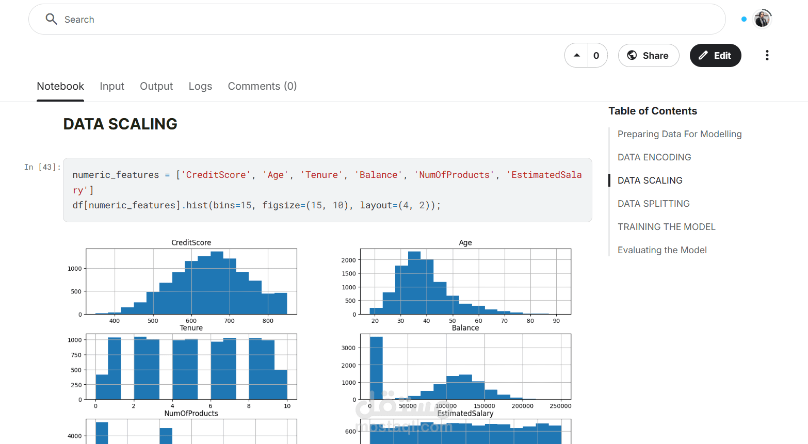The height and width of the screenshot is (444, 808).
Task: Open the user profile avatar
Action: pyautogui.click(x=762, y=19)
